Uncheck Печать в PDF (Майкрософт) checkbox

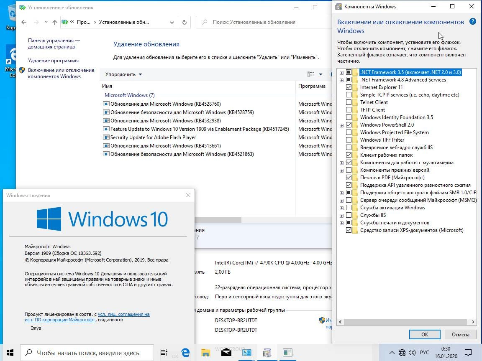[x=349, y=178]
